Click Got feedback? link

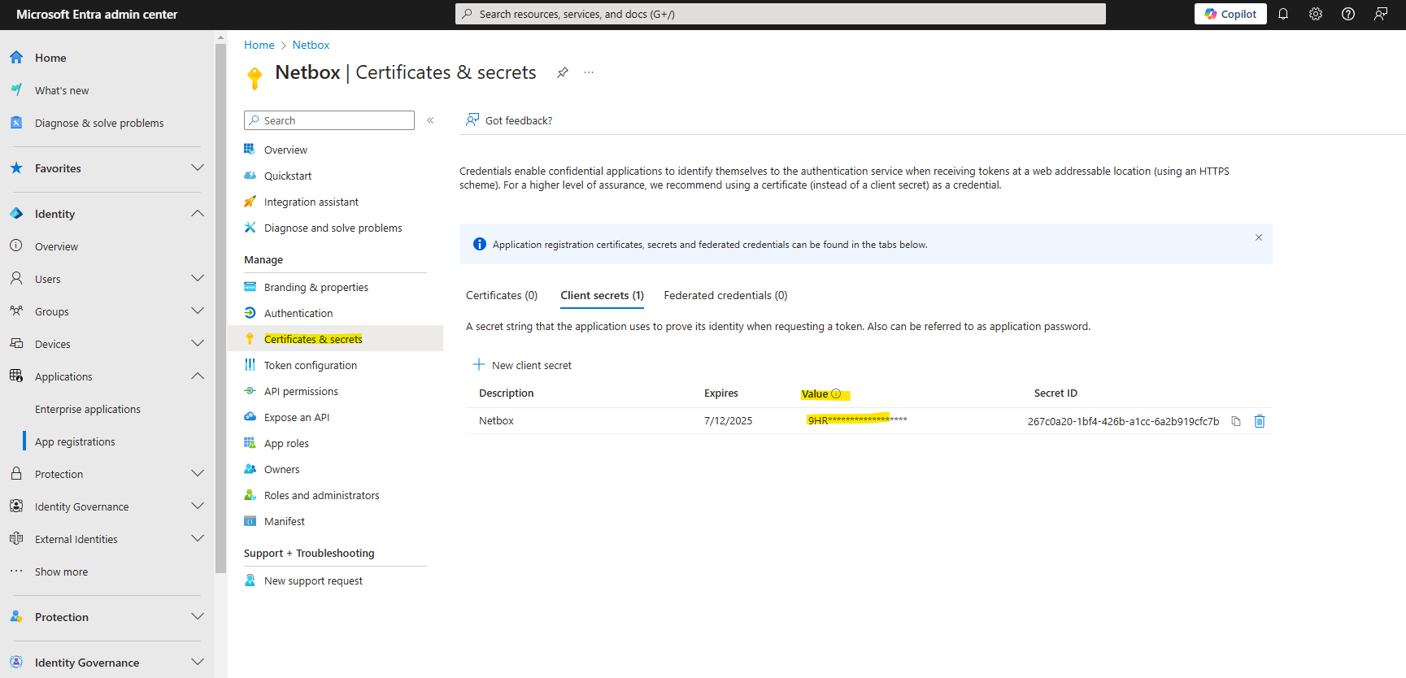click(x=509, y=120)
